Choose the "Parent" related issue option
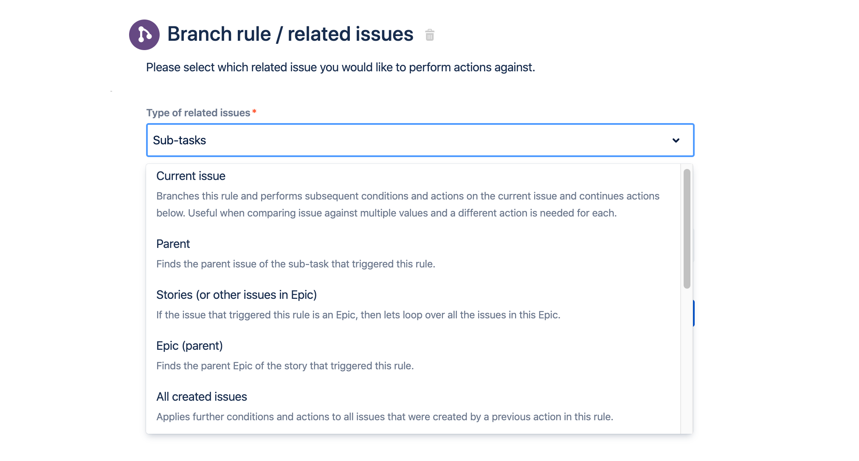This screenshot has height=461, width=859. [173, 244]
